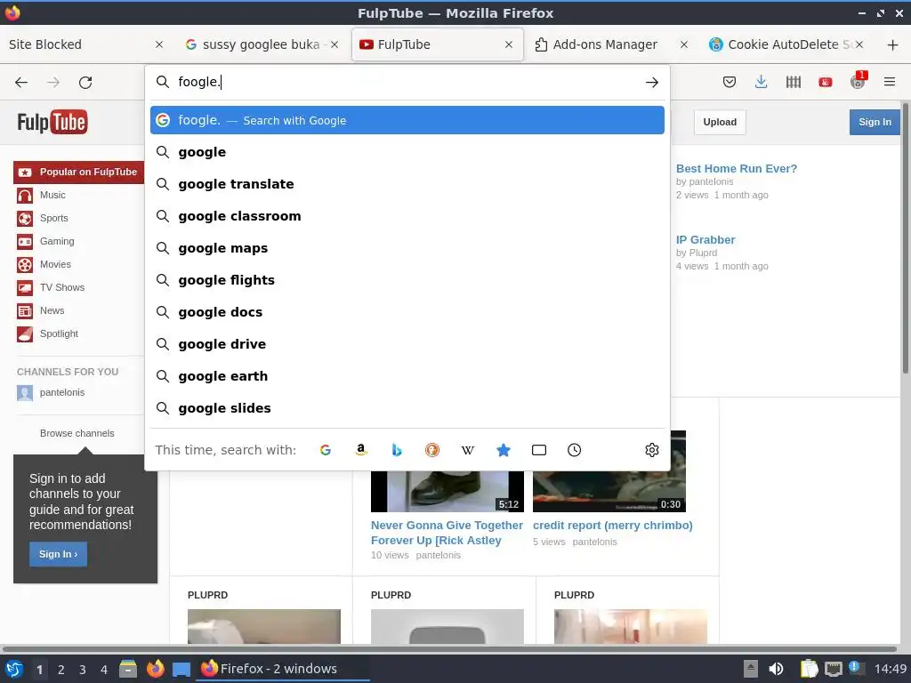Open the Library bookshelf icon

[793, 82]
